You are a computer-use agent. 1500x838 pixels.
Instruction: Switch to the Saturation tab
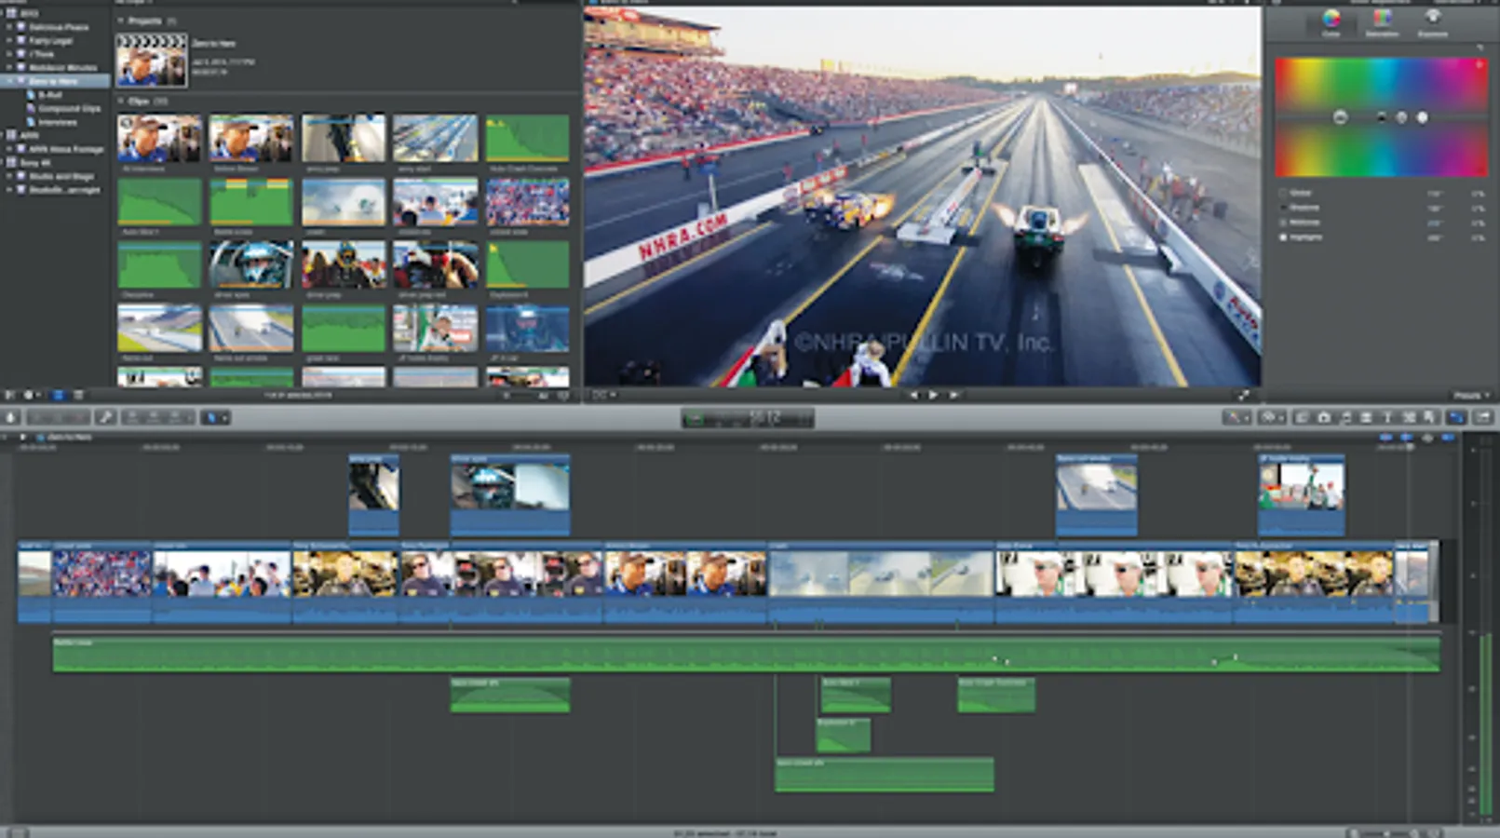pos(1382,23)
